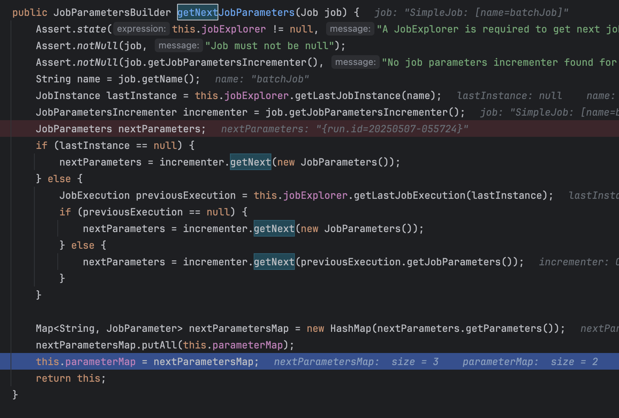Click the JobParametersBuilder return type
Screen dimensions: 619x418
click(112, 12)
